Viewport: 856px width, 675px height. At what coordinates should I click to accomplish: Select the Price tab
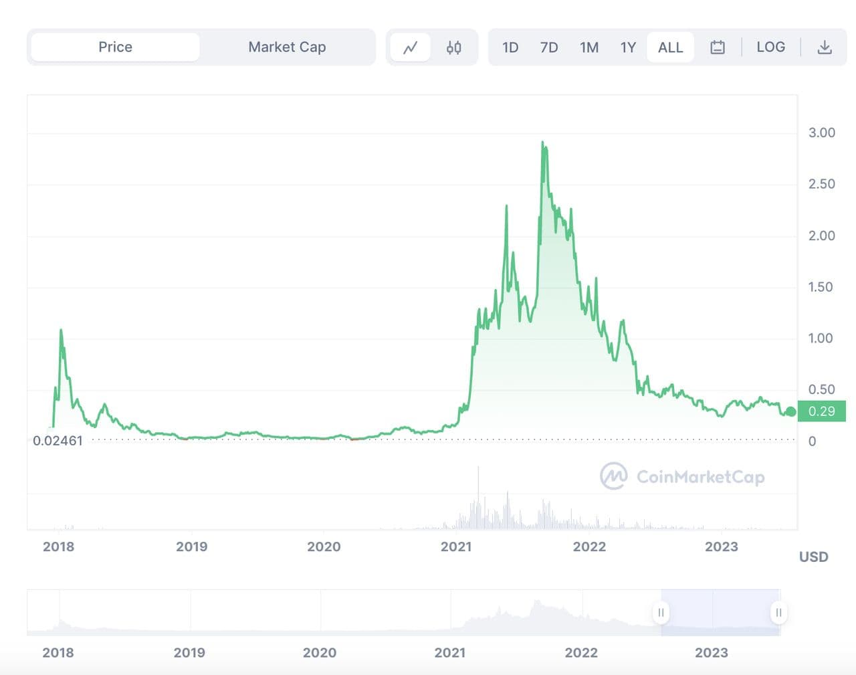pos(115,47)
